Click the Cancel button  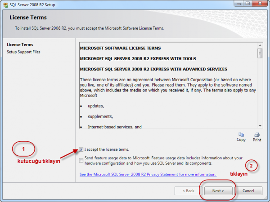coord(248,191)
